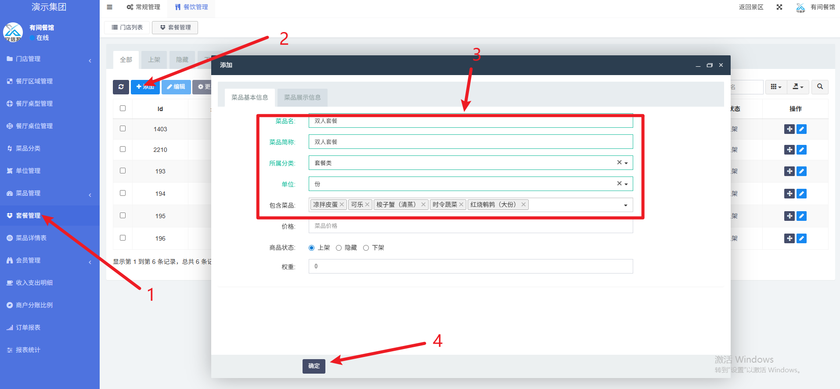Click the 确定 confirm button
840x389 pixels.
pyautogui.click(x=314, y=366)
